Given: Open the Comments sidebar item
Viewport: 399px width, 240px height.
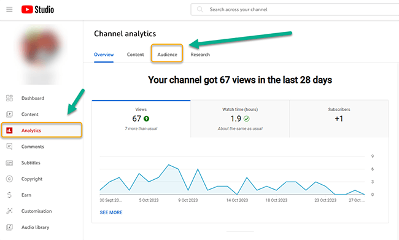Looking at the screenshot, I should coord(42,147).
